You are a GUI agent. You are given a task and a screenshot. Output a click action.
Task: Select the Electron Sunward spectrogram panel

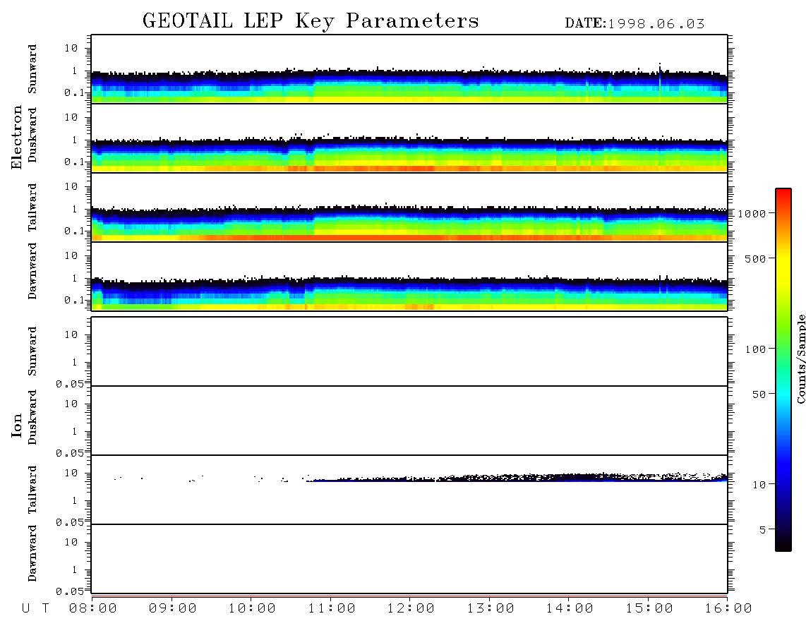point(409,69)
